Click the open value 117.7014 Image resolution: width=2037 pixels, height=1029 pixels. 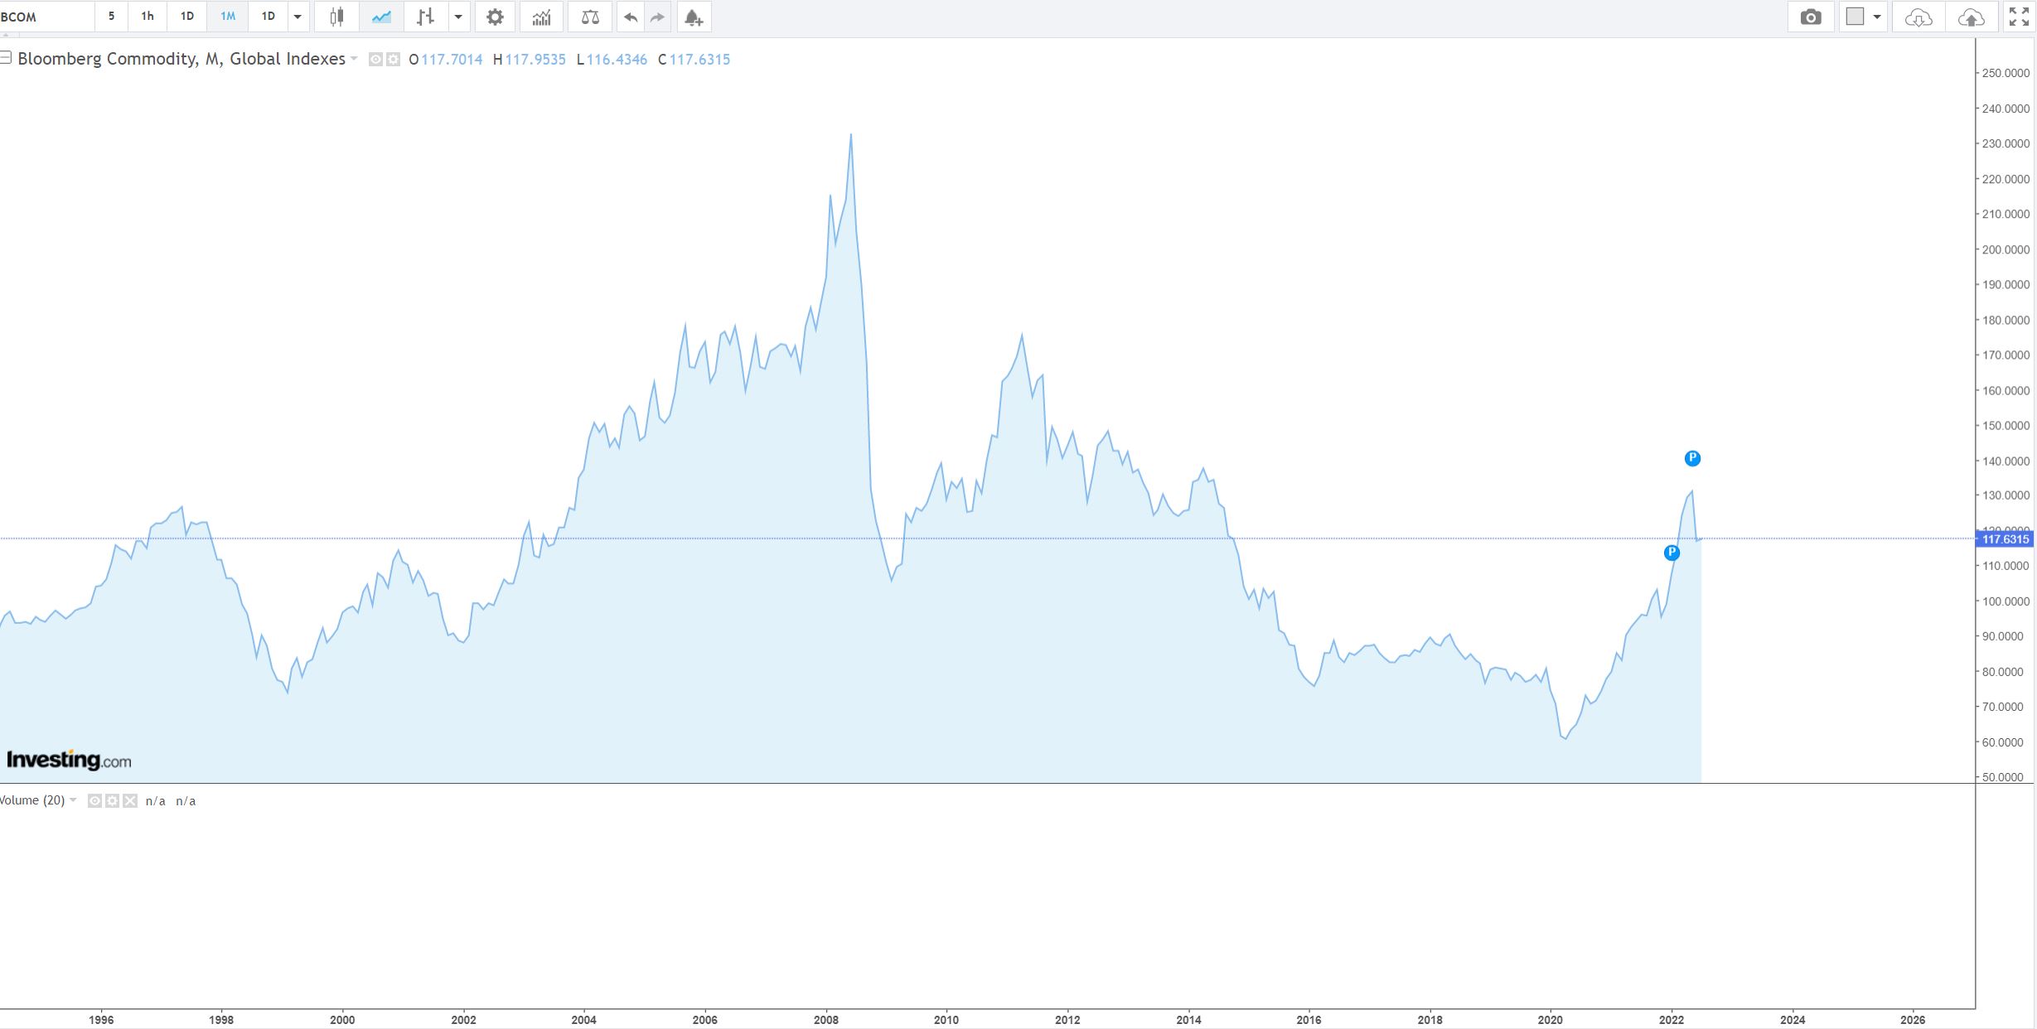coord(452,60)
